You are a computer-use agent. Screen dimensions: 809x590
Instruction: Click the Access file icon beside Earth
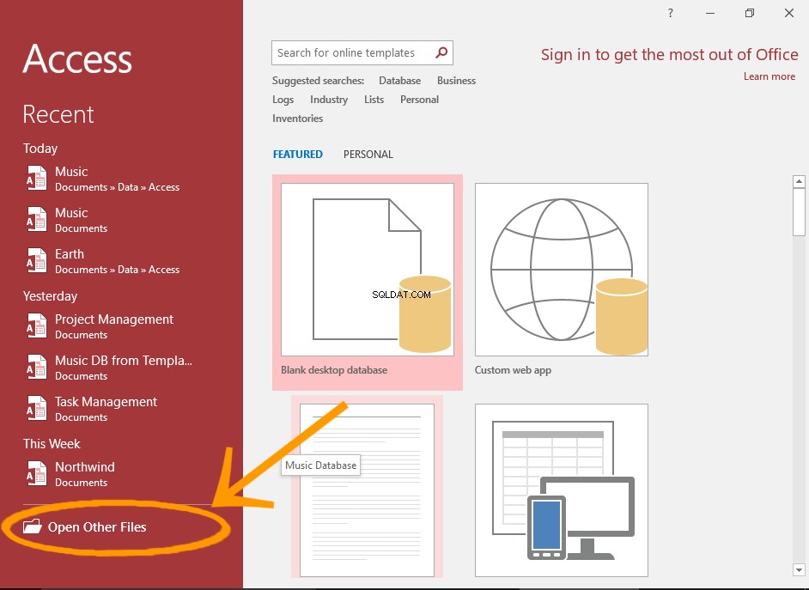(36, 260)
